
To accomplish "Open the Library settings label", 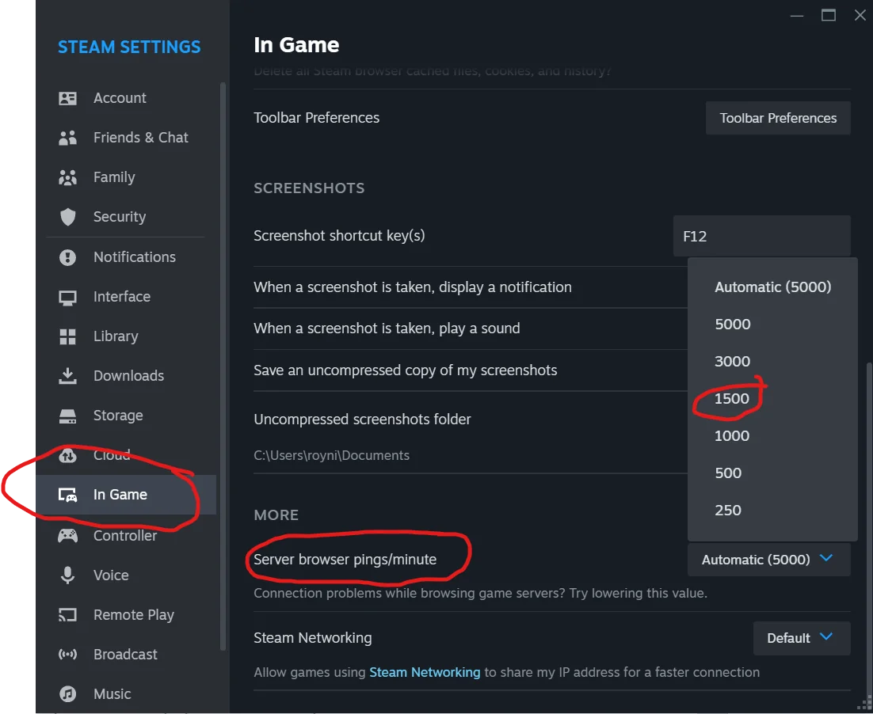I will 116,336.
